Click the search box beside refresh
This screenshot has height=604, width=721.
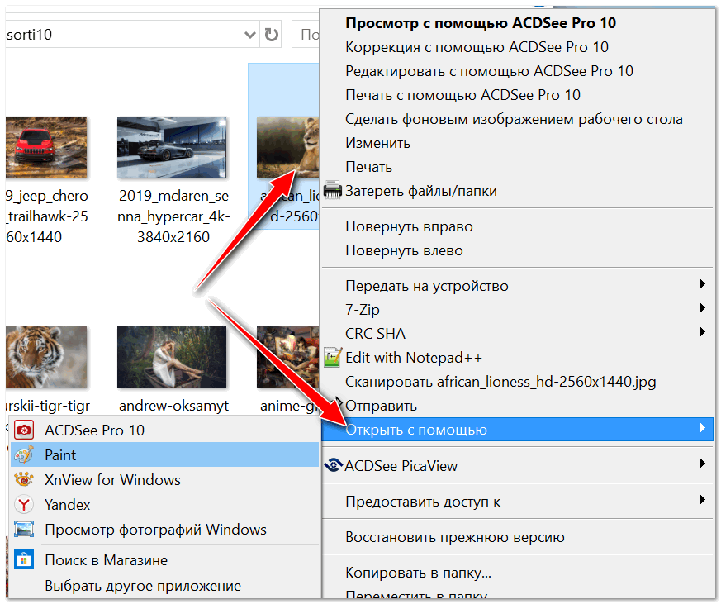306,35
